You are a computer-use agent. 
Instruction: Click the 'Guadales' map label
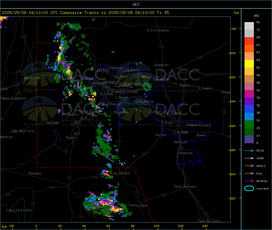[161, 65]
